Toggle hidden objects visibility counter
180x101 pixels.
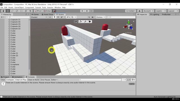pos(68,17)
